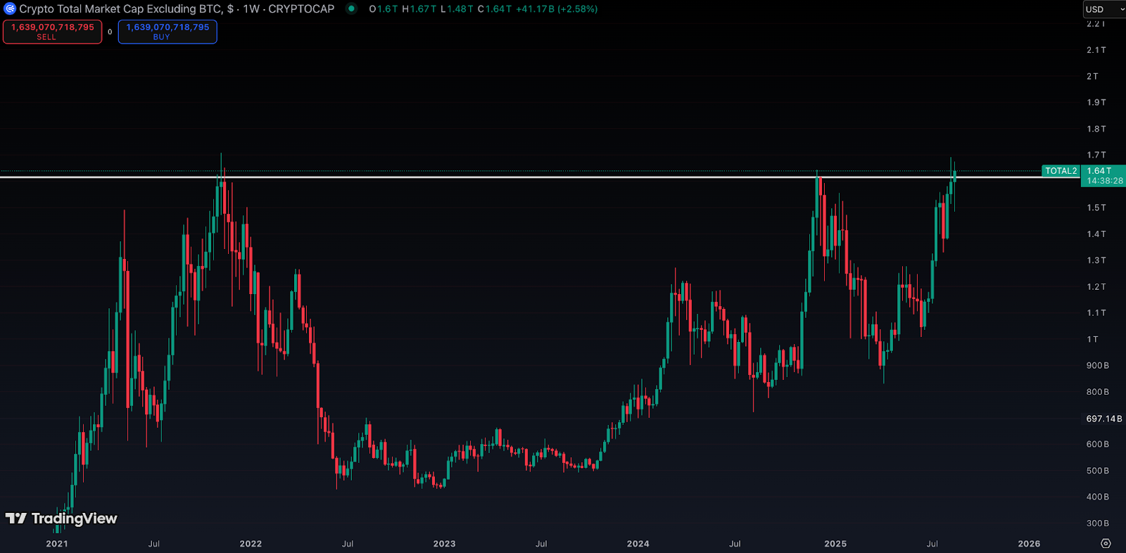The height and width of the screenshot is (553, 1126).
Task: Click the 2024 label on time axis
Action: (638, 544)
